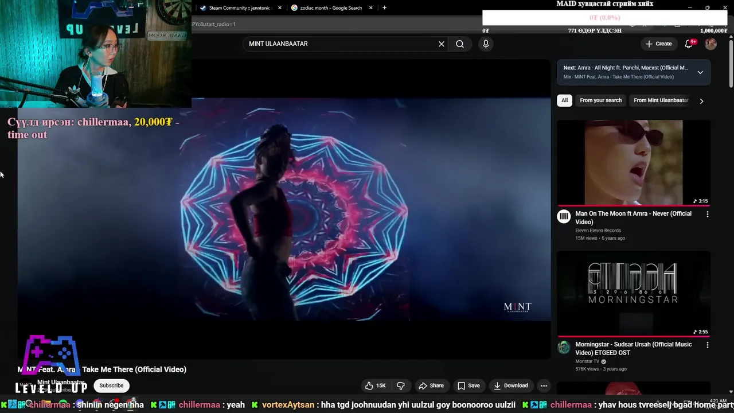Open the notifications bell
The image size is (734, 413).
(689, 44)
